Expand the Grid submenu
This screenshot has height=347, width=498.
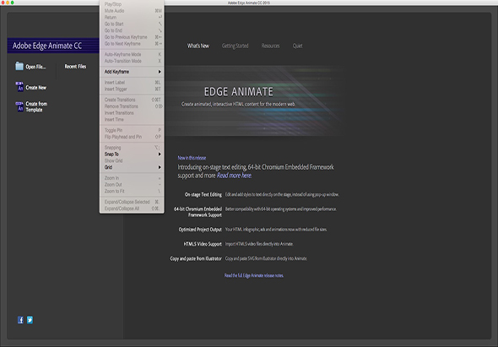click(132, 167)
